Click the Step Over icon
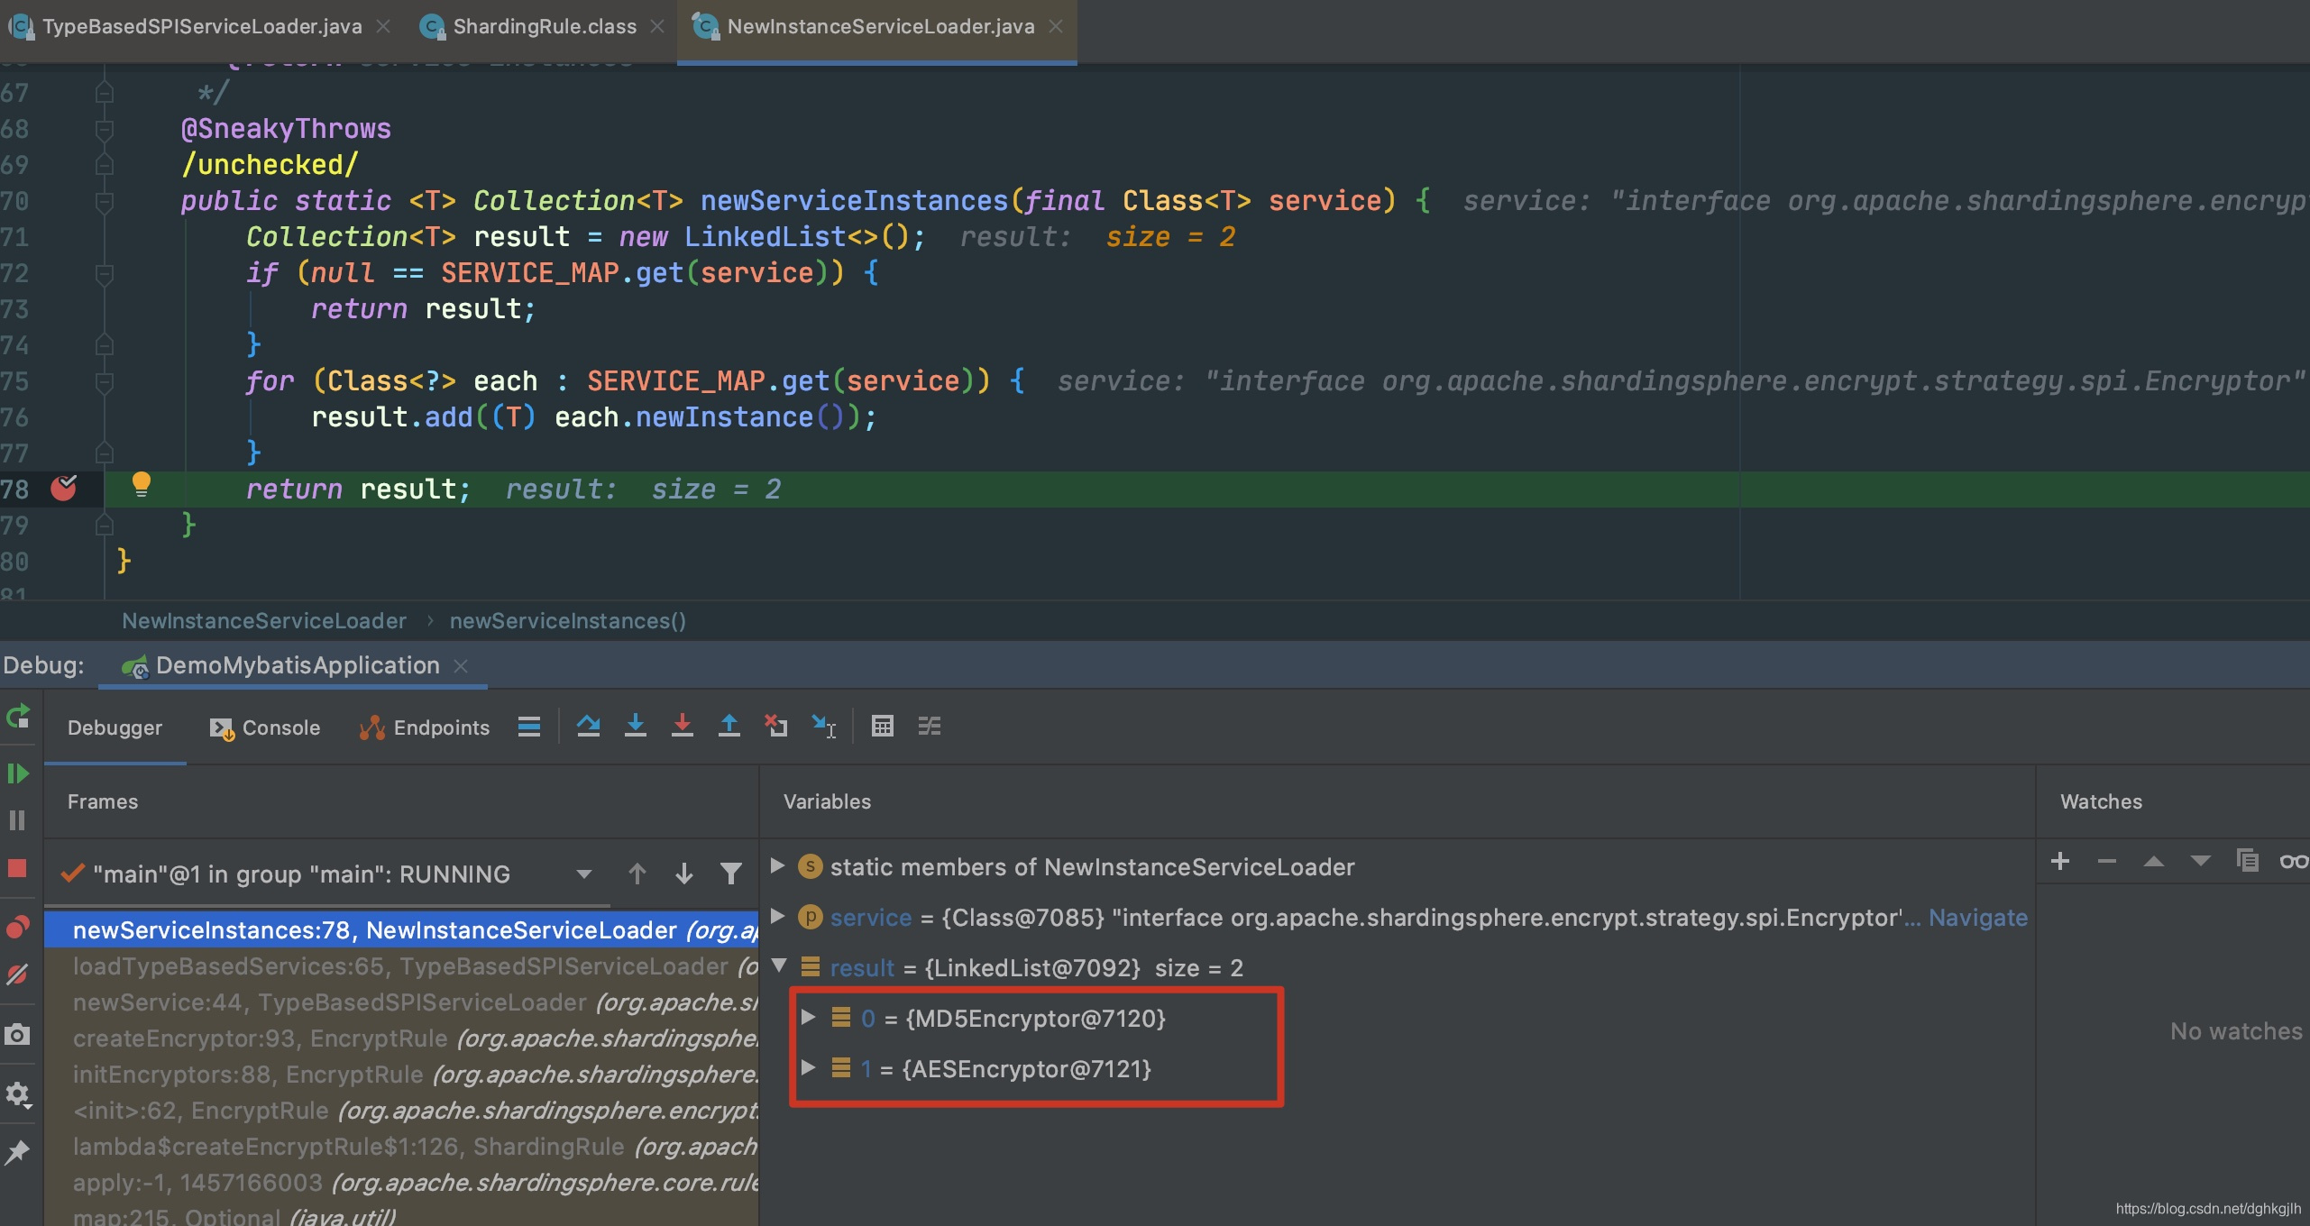The height and width of the screenshot is (1226, 2310). point(589,726)
